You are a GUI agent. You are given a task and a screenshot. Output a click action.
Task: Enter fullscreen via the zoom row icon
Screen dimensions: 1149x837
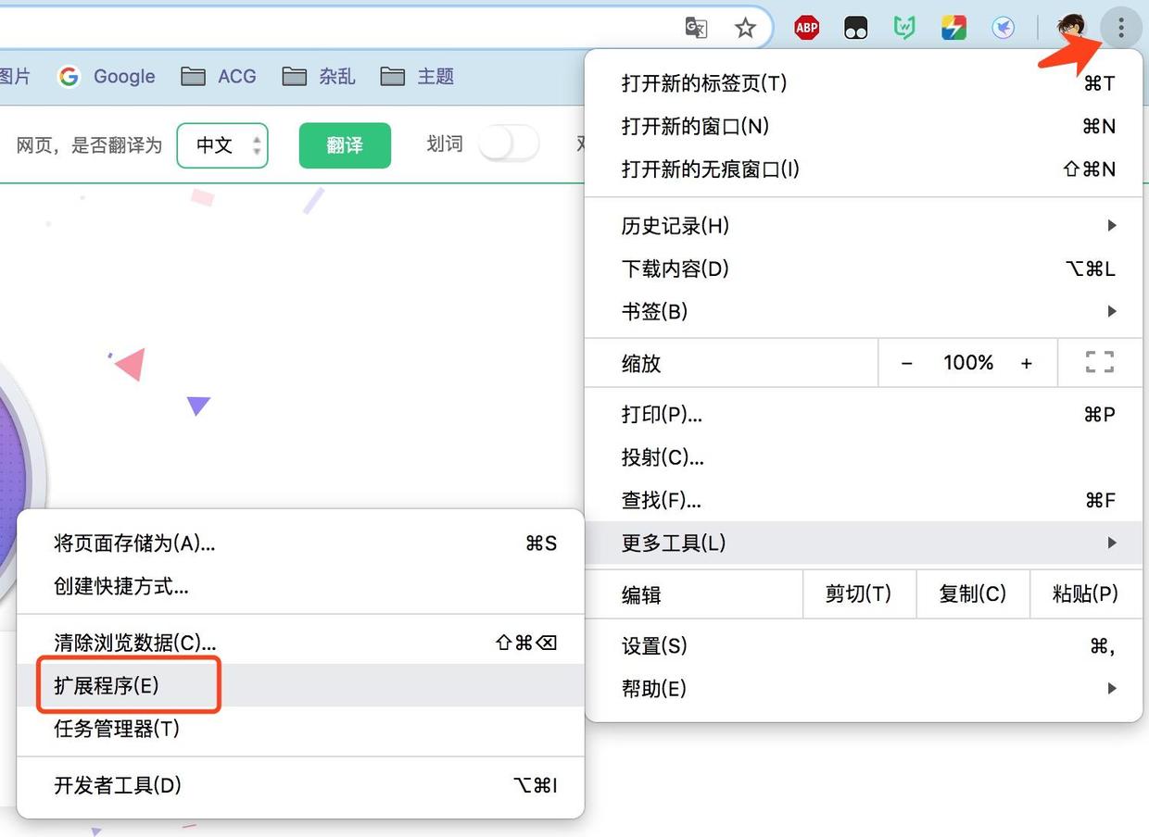[1100, 362]
